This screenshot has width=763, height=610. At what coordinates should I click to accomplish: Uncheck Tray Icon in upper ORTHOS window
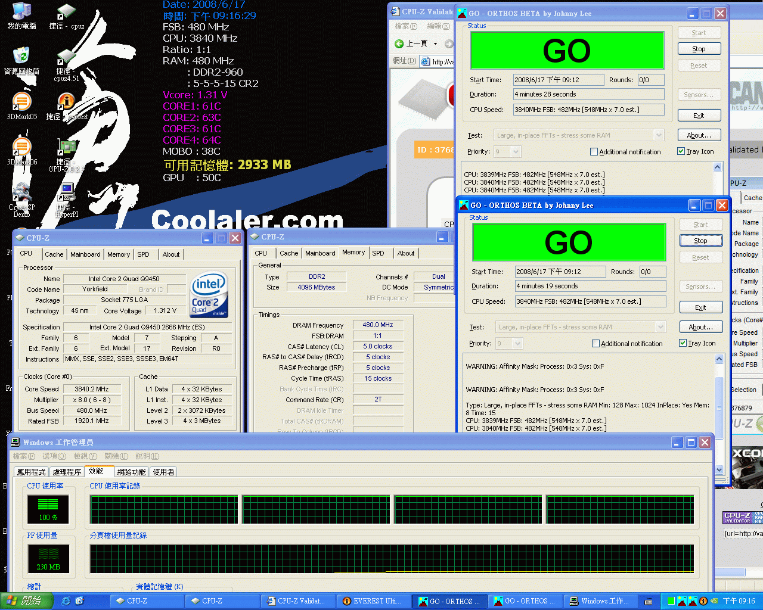pos(681,151)
